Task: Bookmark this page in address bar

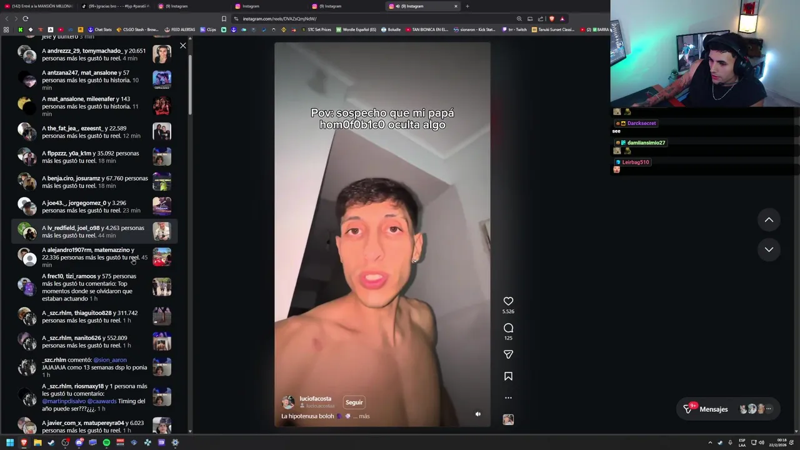Action: coord(224,19)
